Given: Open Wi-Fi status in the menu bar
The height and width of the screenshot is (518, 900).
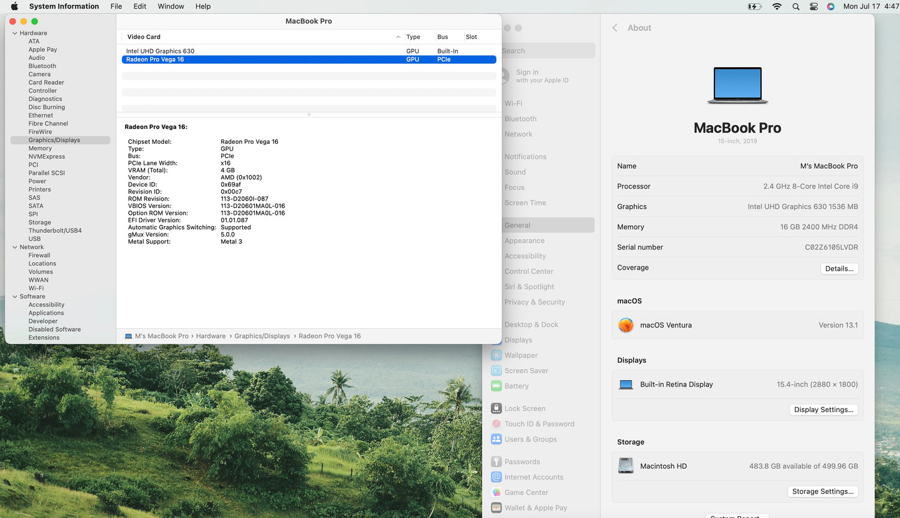Looking at the screenshot, I should point(777,6).
